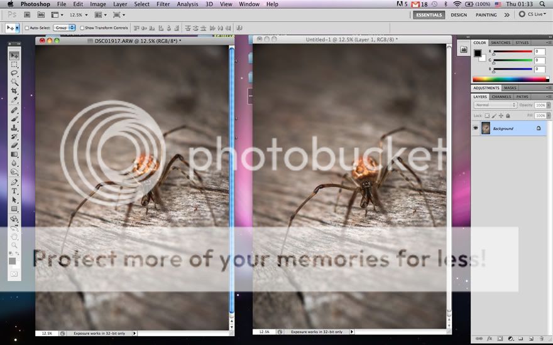Select the Blur tool

pyautogui.click(x=14, y=163)
